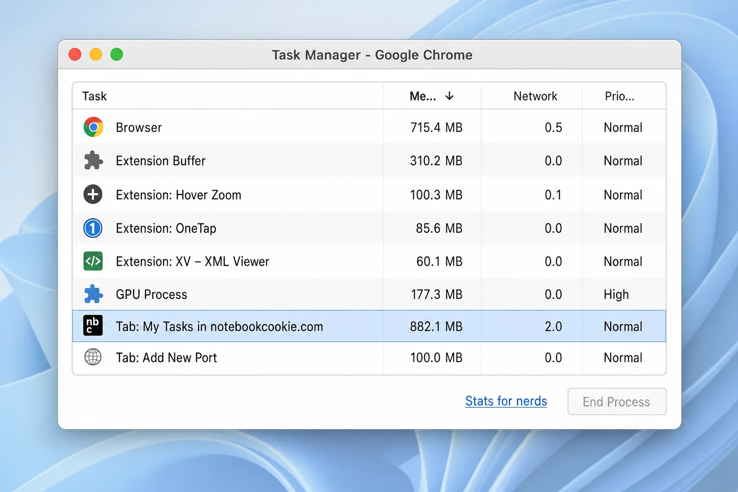Click the OneTap extension icon
738x492 pixels.
(93, 228)
